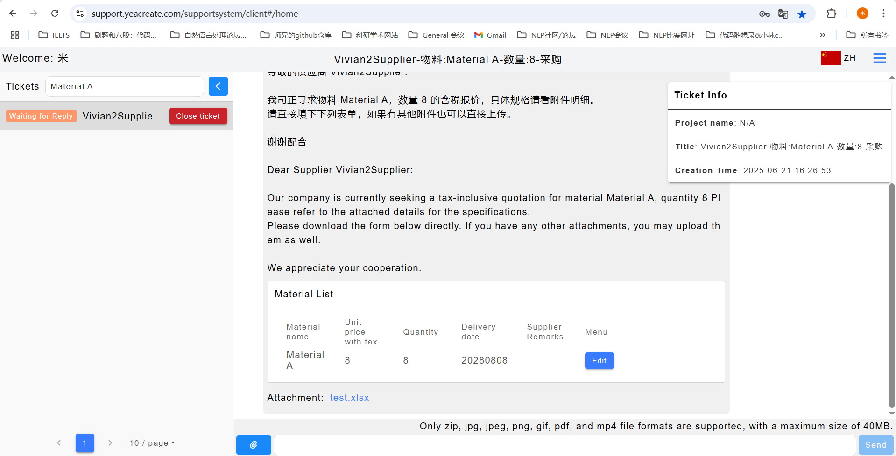Image resolution: width=896 pixels, height=456 pixels.
Task: Click the translate page icon
Action: coord(783,14)
